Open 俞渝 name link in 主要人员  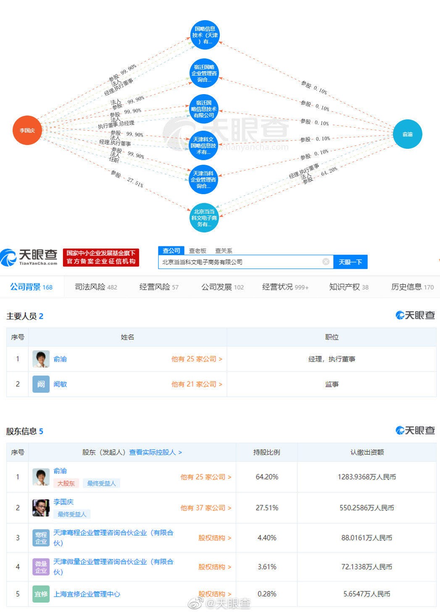[60, 359]
